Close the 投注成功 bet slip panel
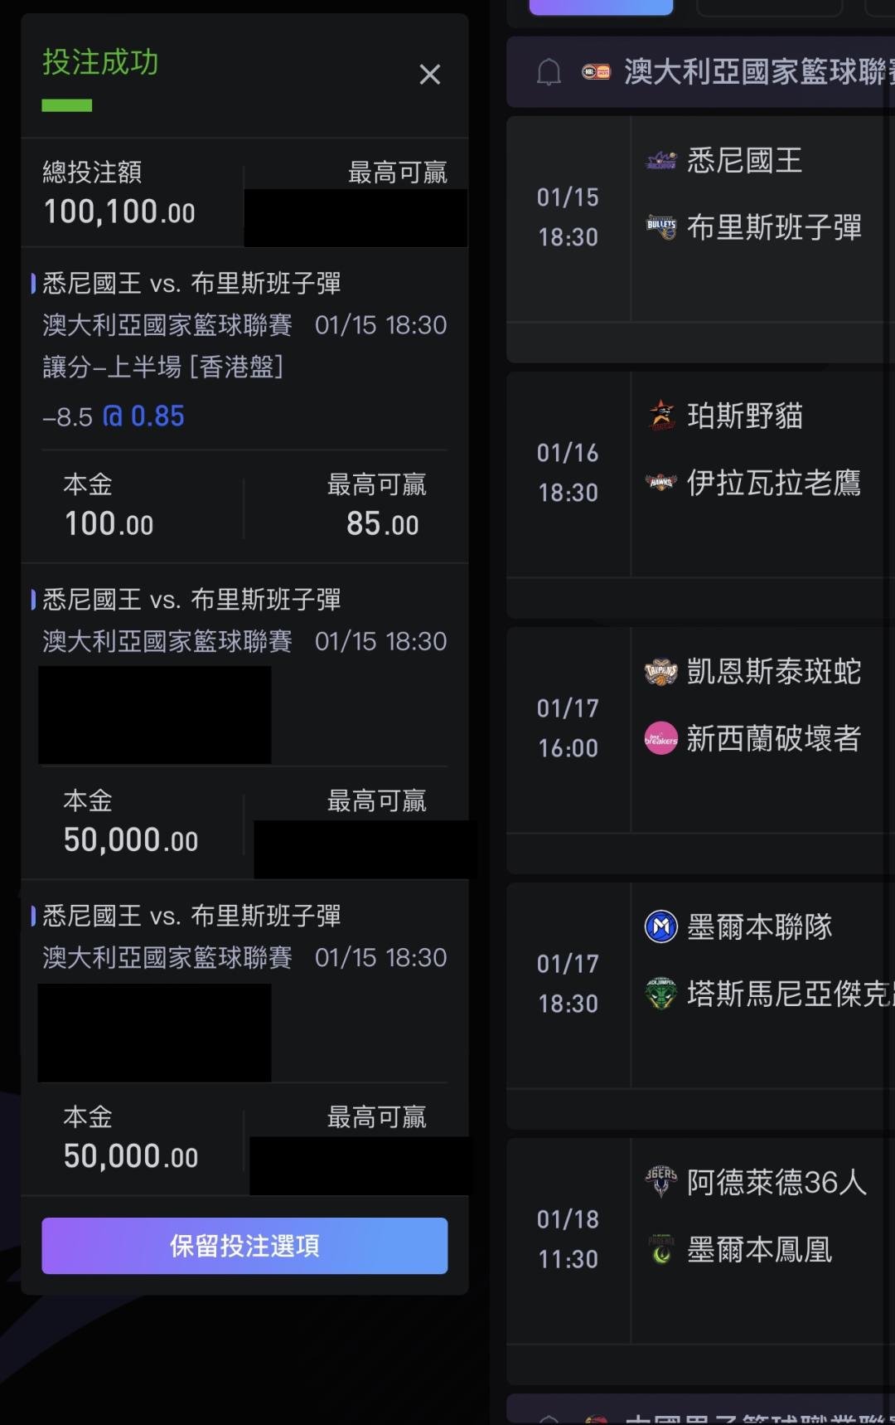The height and width of the screenshot is (1425, 895). coord(429,75)
